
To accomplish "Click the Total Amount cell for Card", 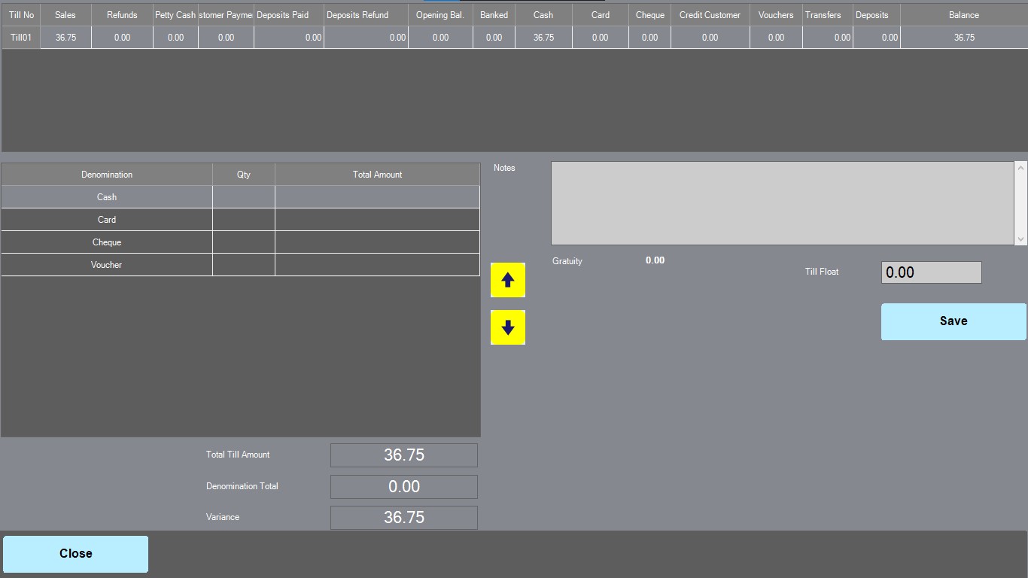I will [377, 220].
